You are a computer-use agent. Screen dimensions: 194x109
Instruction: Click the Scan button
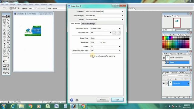tap(117, 100)
